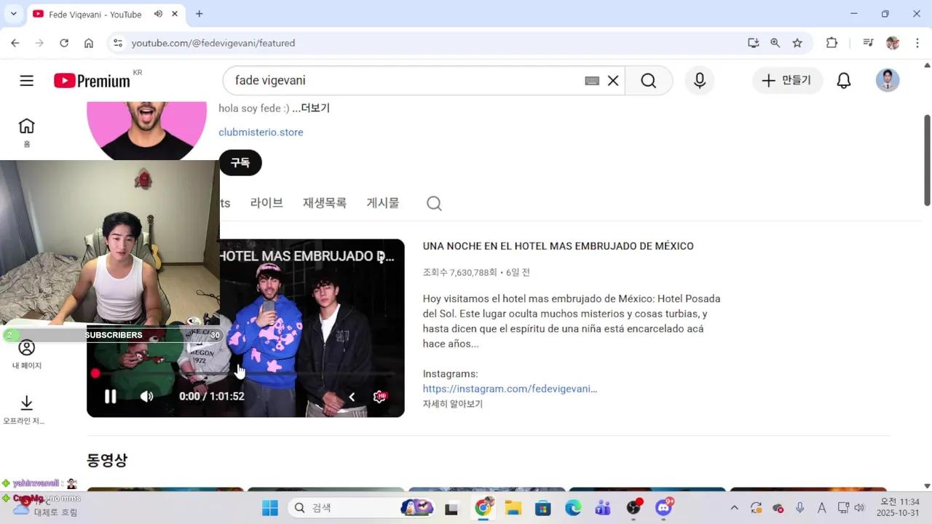This screenshot has height=524, width=932.
Task: Click 자세히 알아보기 to read more
Action: [x=453, y=404]
